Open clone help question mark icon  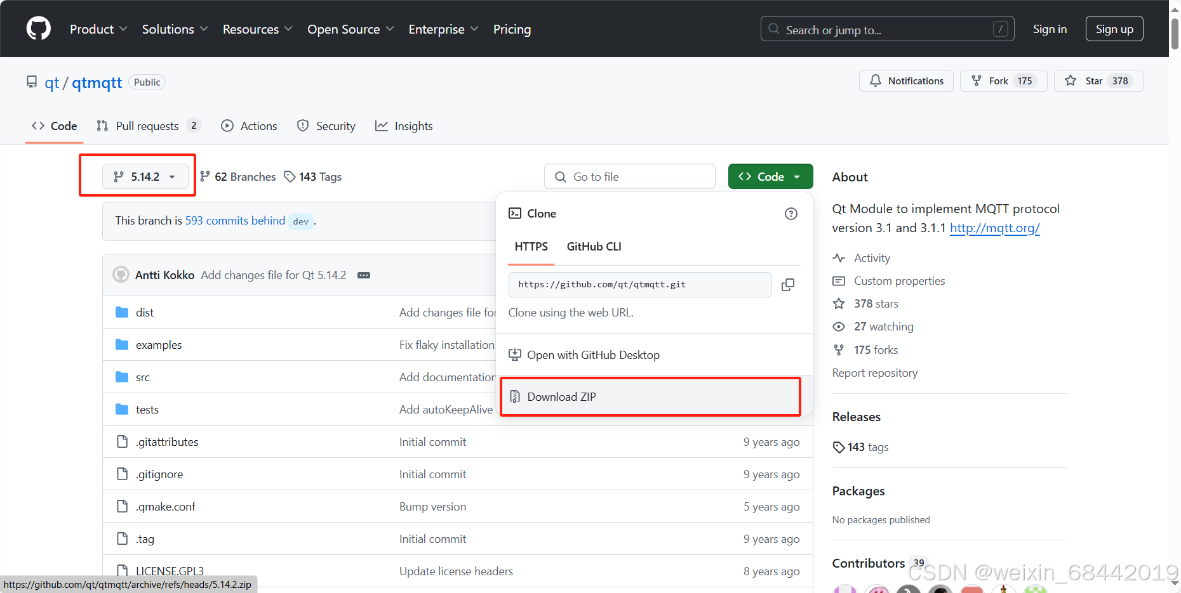(x=791, y=214)
